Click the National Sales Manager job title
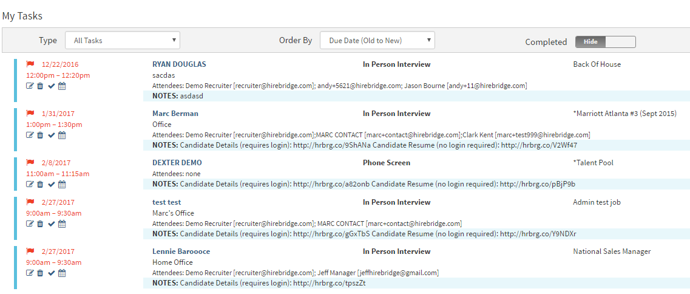The width and height of the screenshot is (690, 294). (611, 251)
